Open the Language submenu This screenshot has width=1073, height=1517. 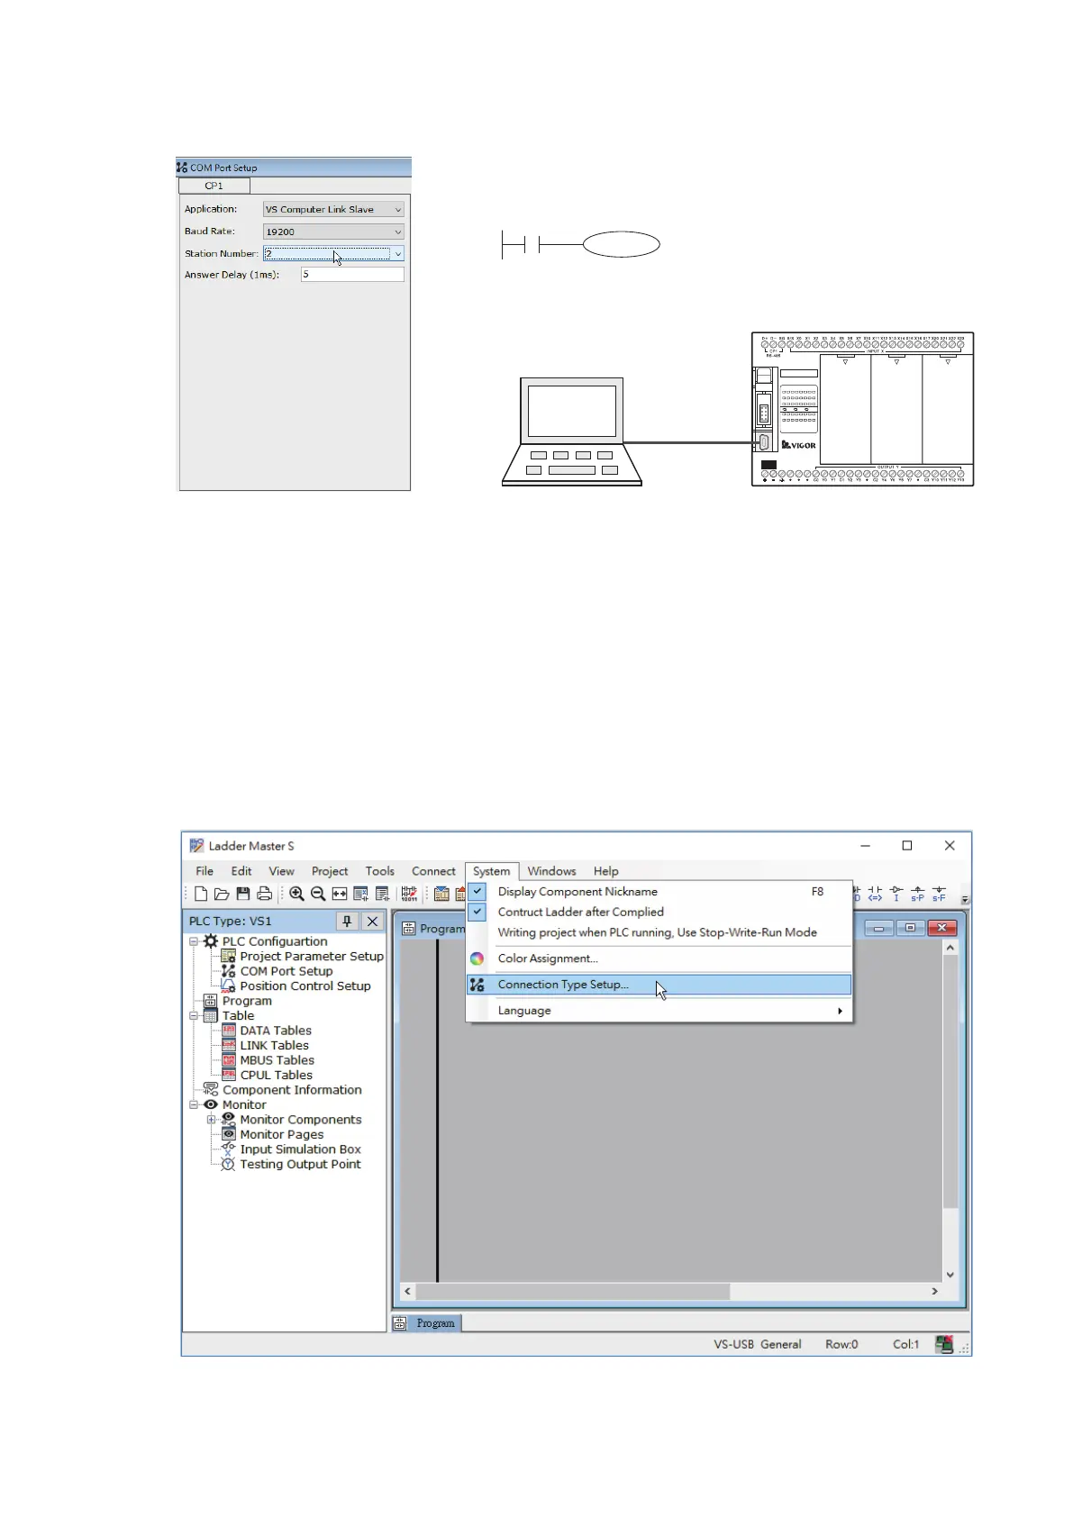(x=658, y=1011)
